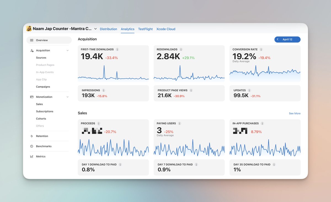This screenshot has width=331, height=202.
Task: Click the 2.84K redownloads value
Action: (168, 57)
